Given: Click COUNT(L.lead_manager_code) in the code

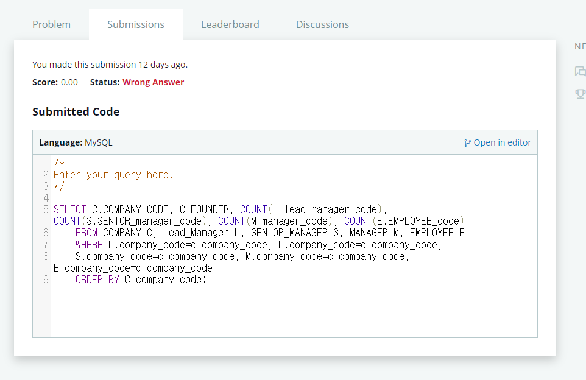Looking at the screenshot, I should [x=311, y=209].
